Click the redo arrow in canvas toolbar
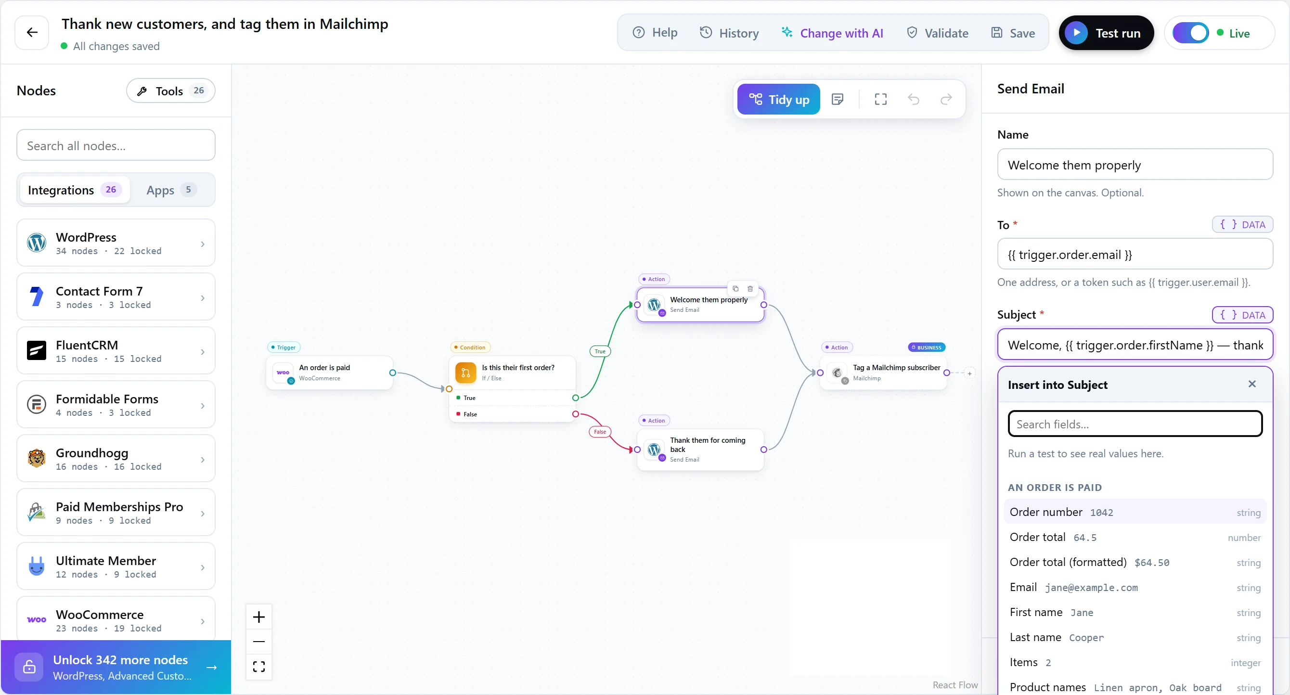The width and height of the screenshot is (1290, 695). pyautogui.click(x=946, y=99)
